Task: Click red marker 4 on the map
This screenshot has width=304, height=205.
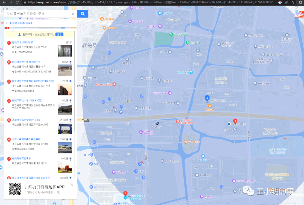Action: [126, 194]
